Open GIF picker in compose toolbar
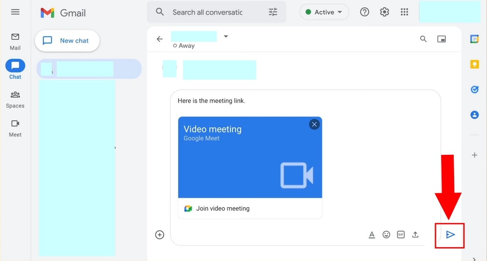This screenshot has width=487, height=261. [x=401, y=235]
